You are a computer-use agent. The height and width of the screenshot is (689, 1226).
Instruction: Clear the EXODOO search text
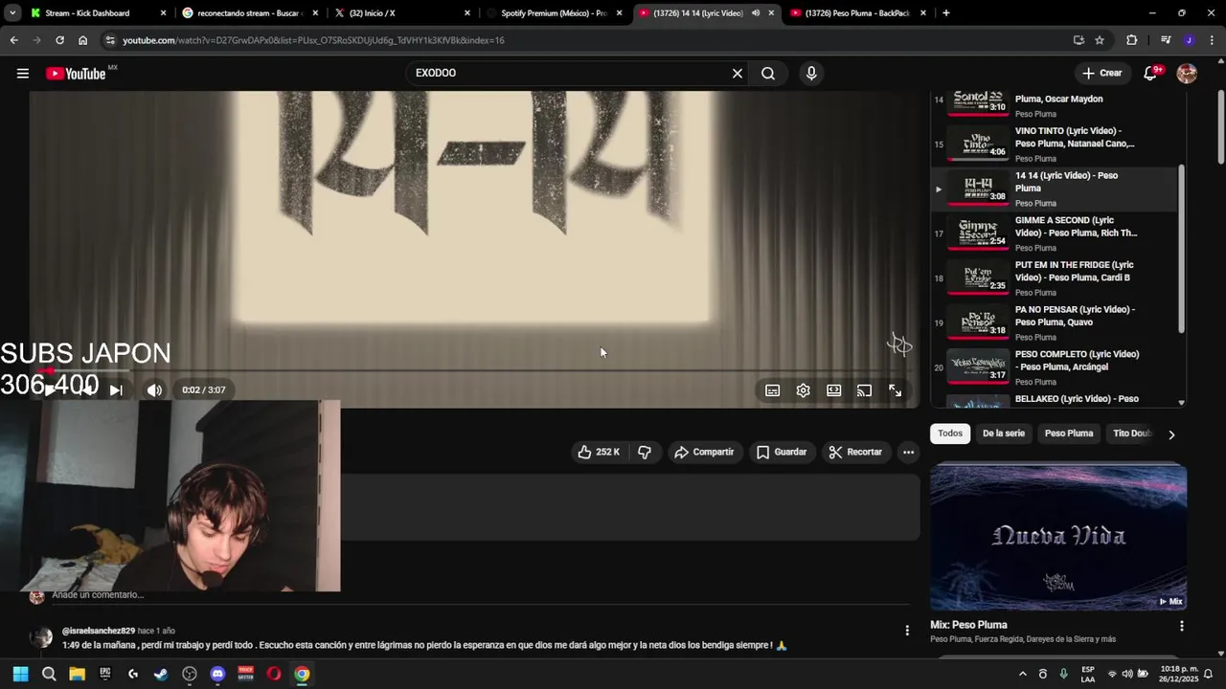(x=737, y=74)
